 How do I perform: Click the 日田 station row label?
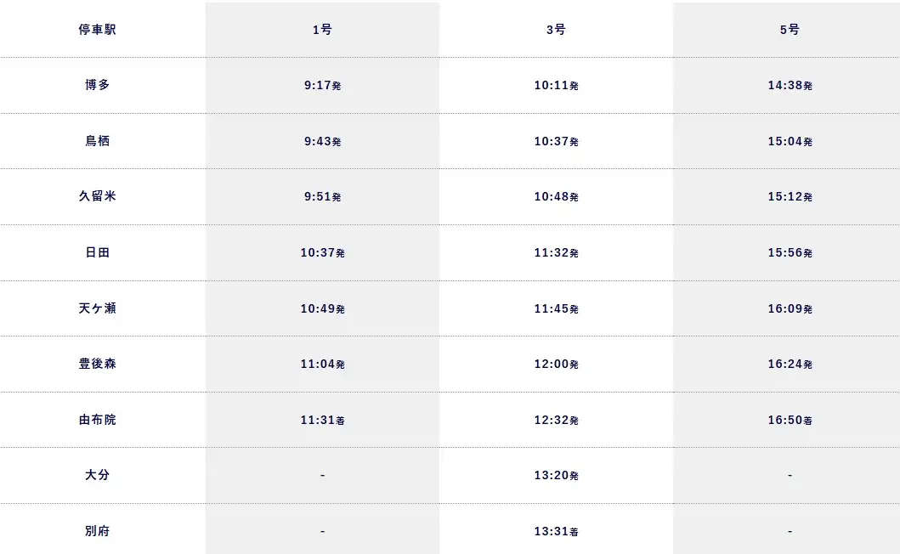pyautogui.click(x=97, y=252)
